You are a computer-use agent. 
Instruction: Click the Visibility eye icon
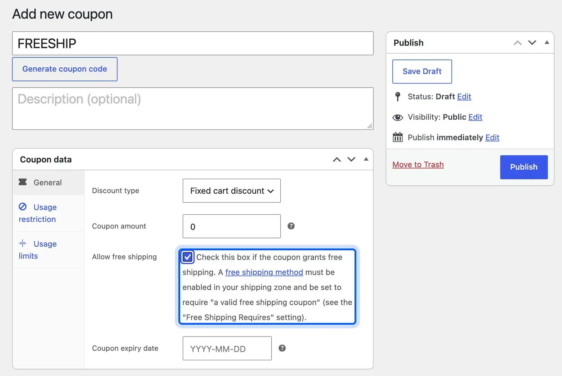pyautogui.click(x=397, y=117)
